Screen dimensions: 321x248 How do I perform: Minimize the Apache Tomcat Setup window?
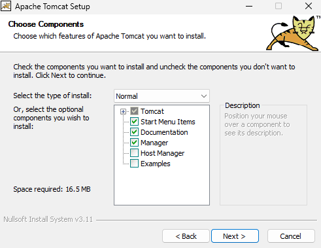(249, 6)
